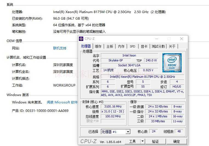Click the 计算机全名 value 深圳玩家国度
This screenshot has height=146, width=209.
(63, 71)
